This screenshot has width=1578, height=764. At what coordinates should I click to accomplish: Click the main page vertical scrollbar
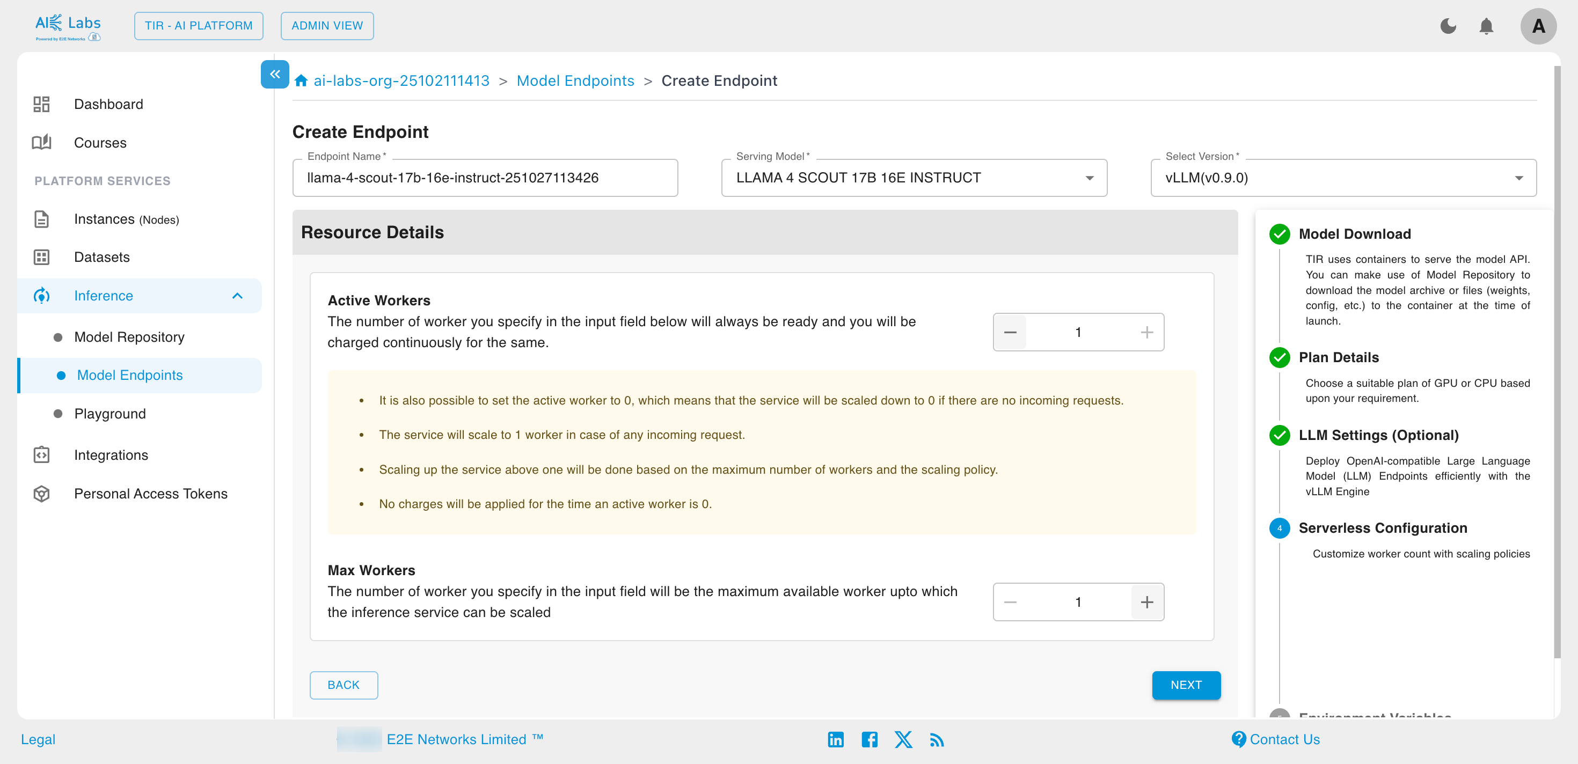[1557, 361]
